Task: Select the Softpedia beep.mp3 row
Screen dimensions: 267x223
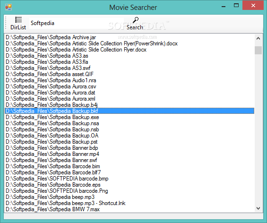Action: [129, 197]
